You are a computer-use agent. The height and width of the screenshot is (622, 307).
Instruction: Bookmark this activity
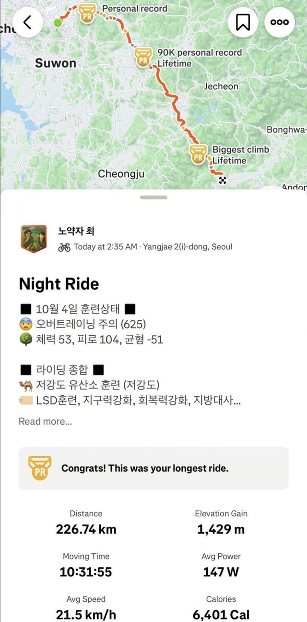click(x=243, y=22)
